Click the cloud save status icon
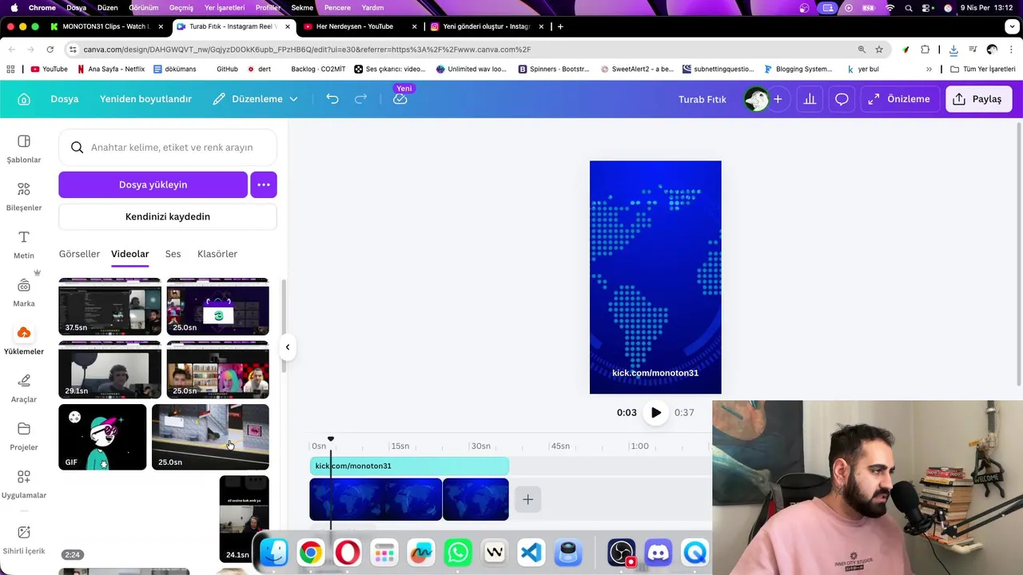This screenshot has width=1023, height=575. coord(400,99)
